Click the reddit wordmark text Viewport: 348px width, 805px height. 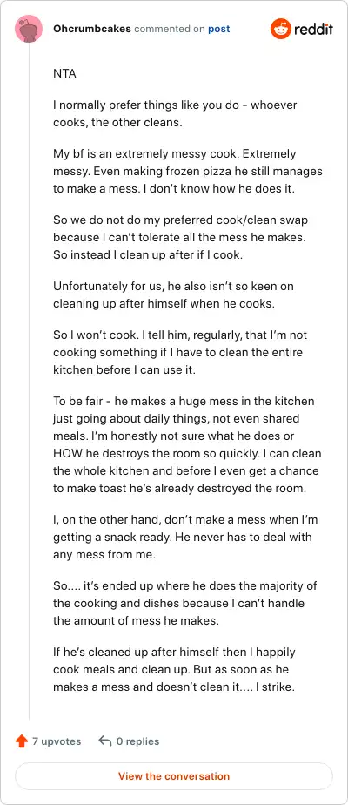click(314, 29)
